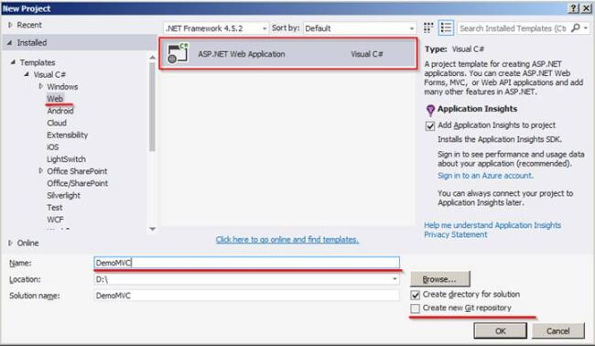This screenshot has width=595, height=346.
Task: Enable Create new Git repository
Action: point(416,308)
